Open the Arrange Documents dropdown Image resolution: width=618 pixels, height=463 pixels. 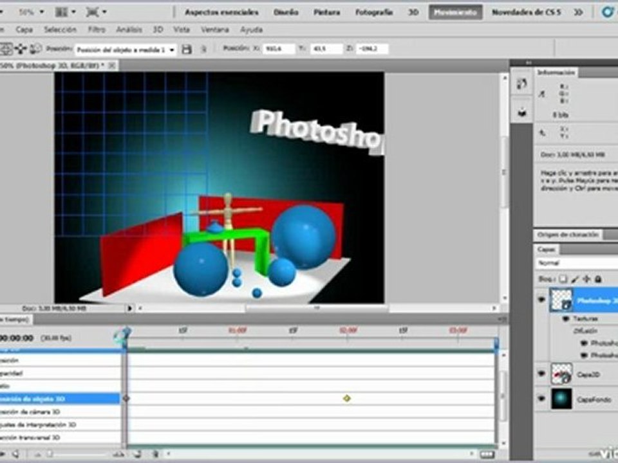[x=66, y=12]
